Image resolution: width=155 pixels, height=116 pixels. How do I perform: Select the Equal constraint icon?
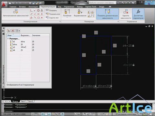click(42, 17)
